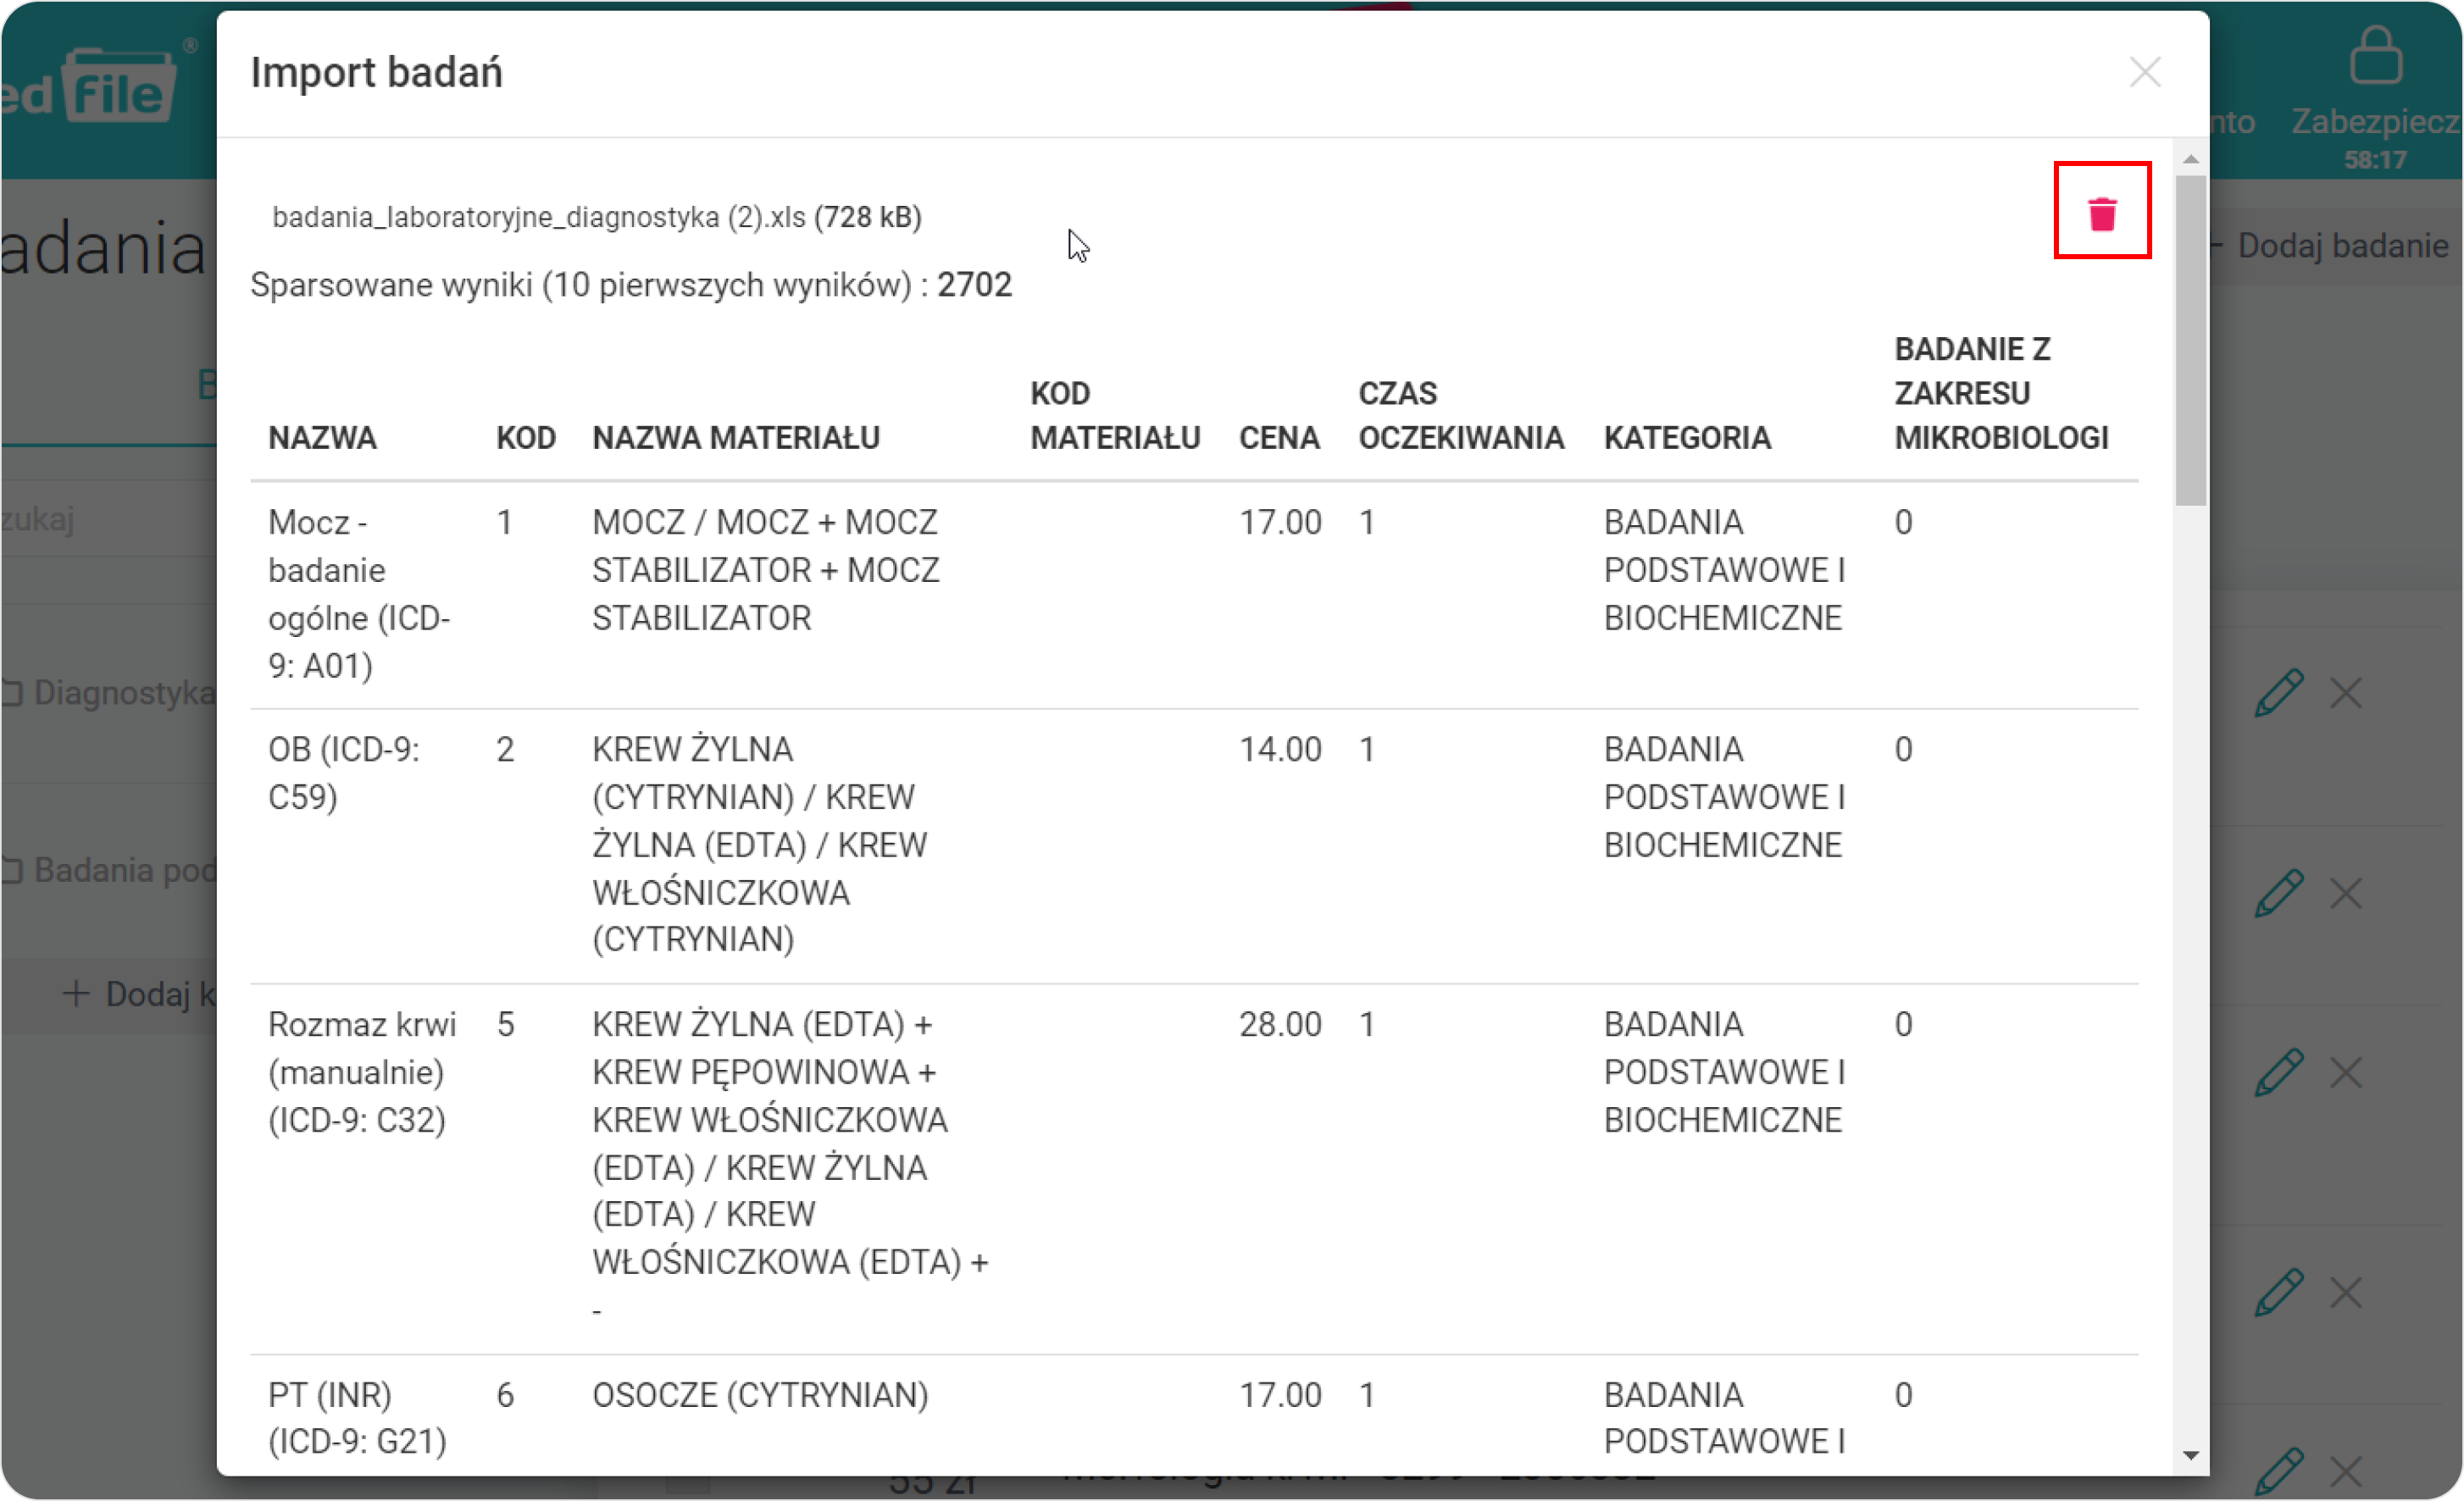
Task: Click the NAZWA column header
Action: coord(322,438)
